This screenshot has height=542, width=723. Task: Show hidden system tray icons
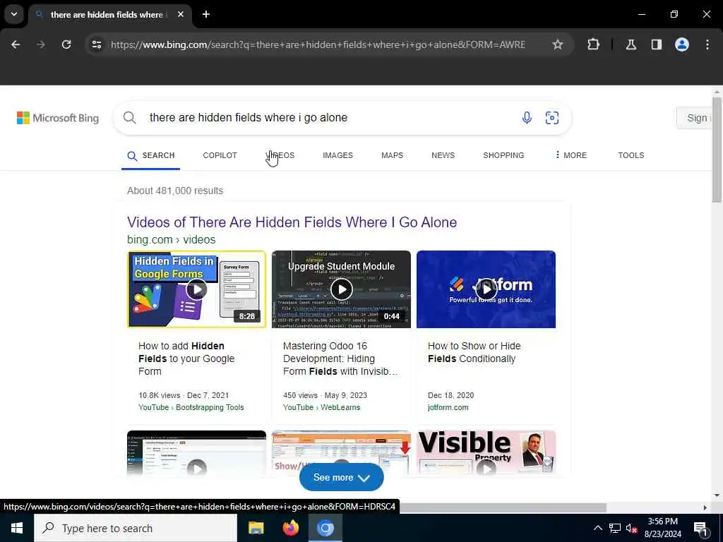(x=597, y=528)
